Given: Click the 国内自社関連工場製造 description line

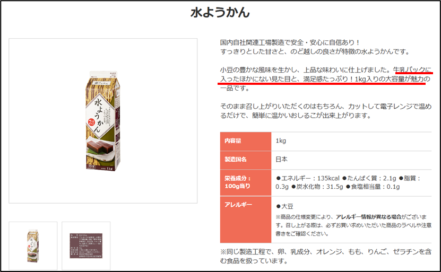Looking at the screenshot, I should point(290,43).
